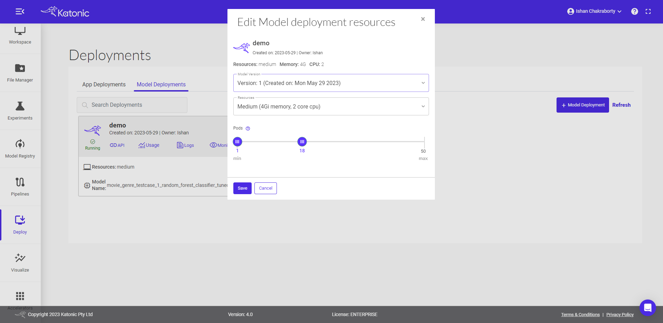Select Deploy in the sidebar

[20, 225]
